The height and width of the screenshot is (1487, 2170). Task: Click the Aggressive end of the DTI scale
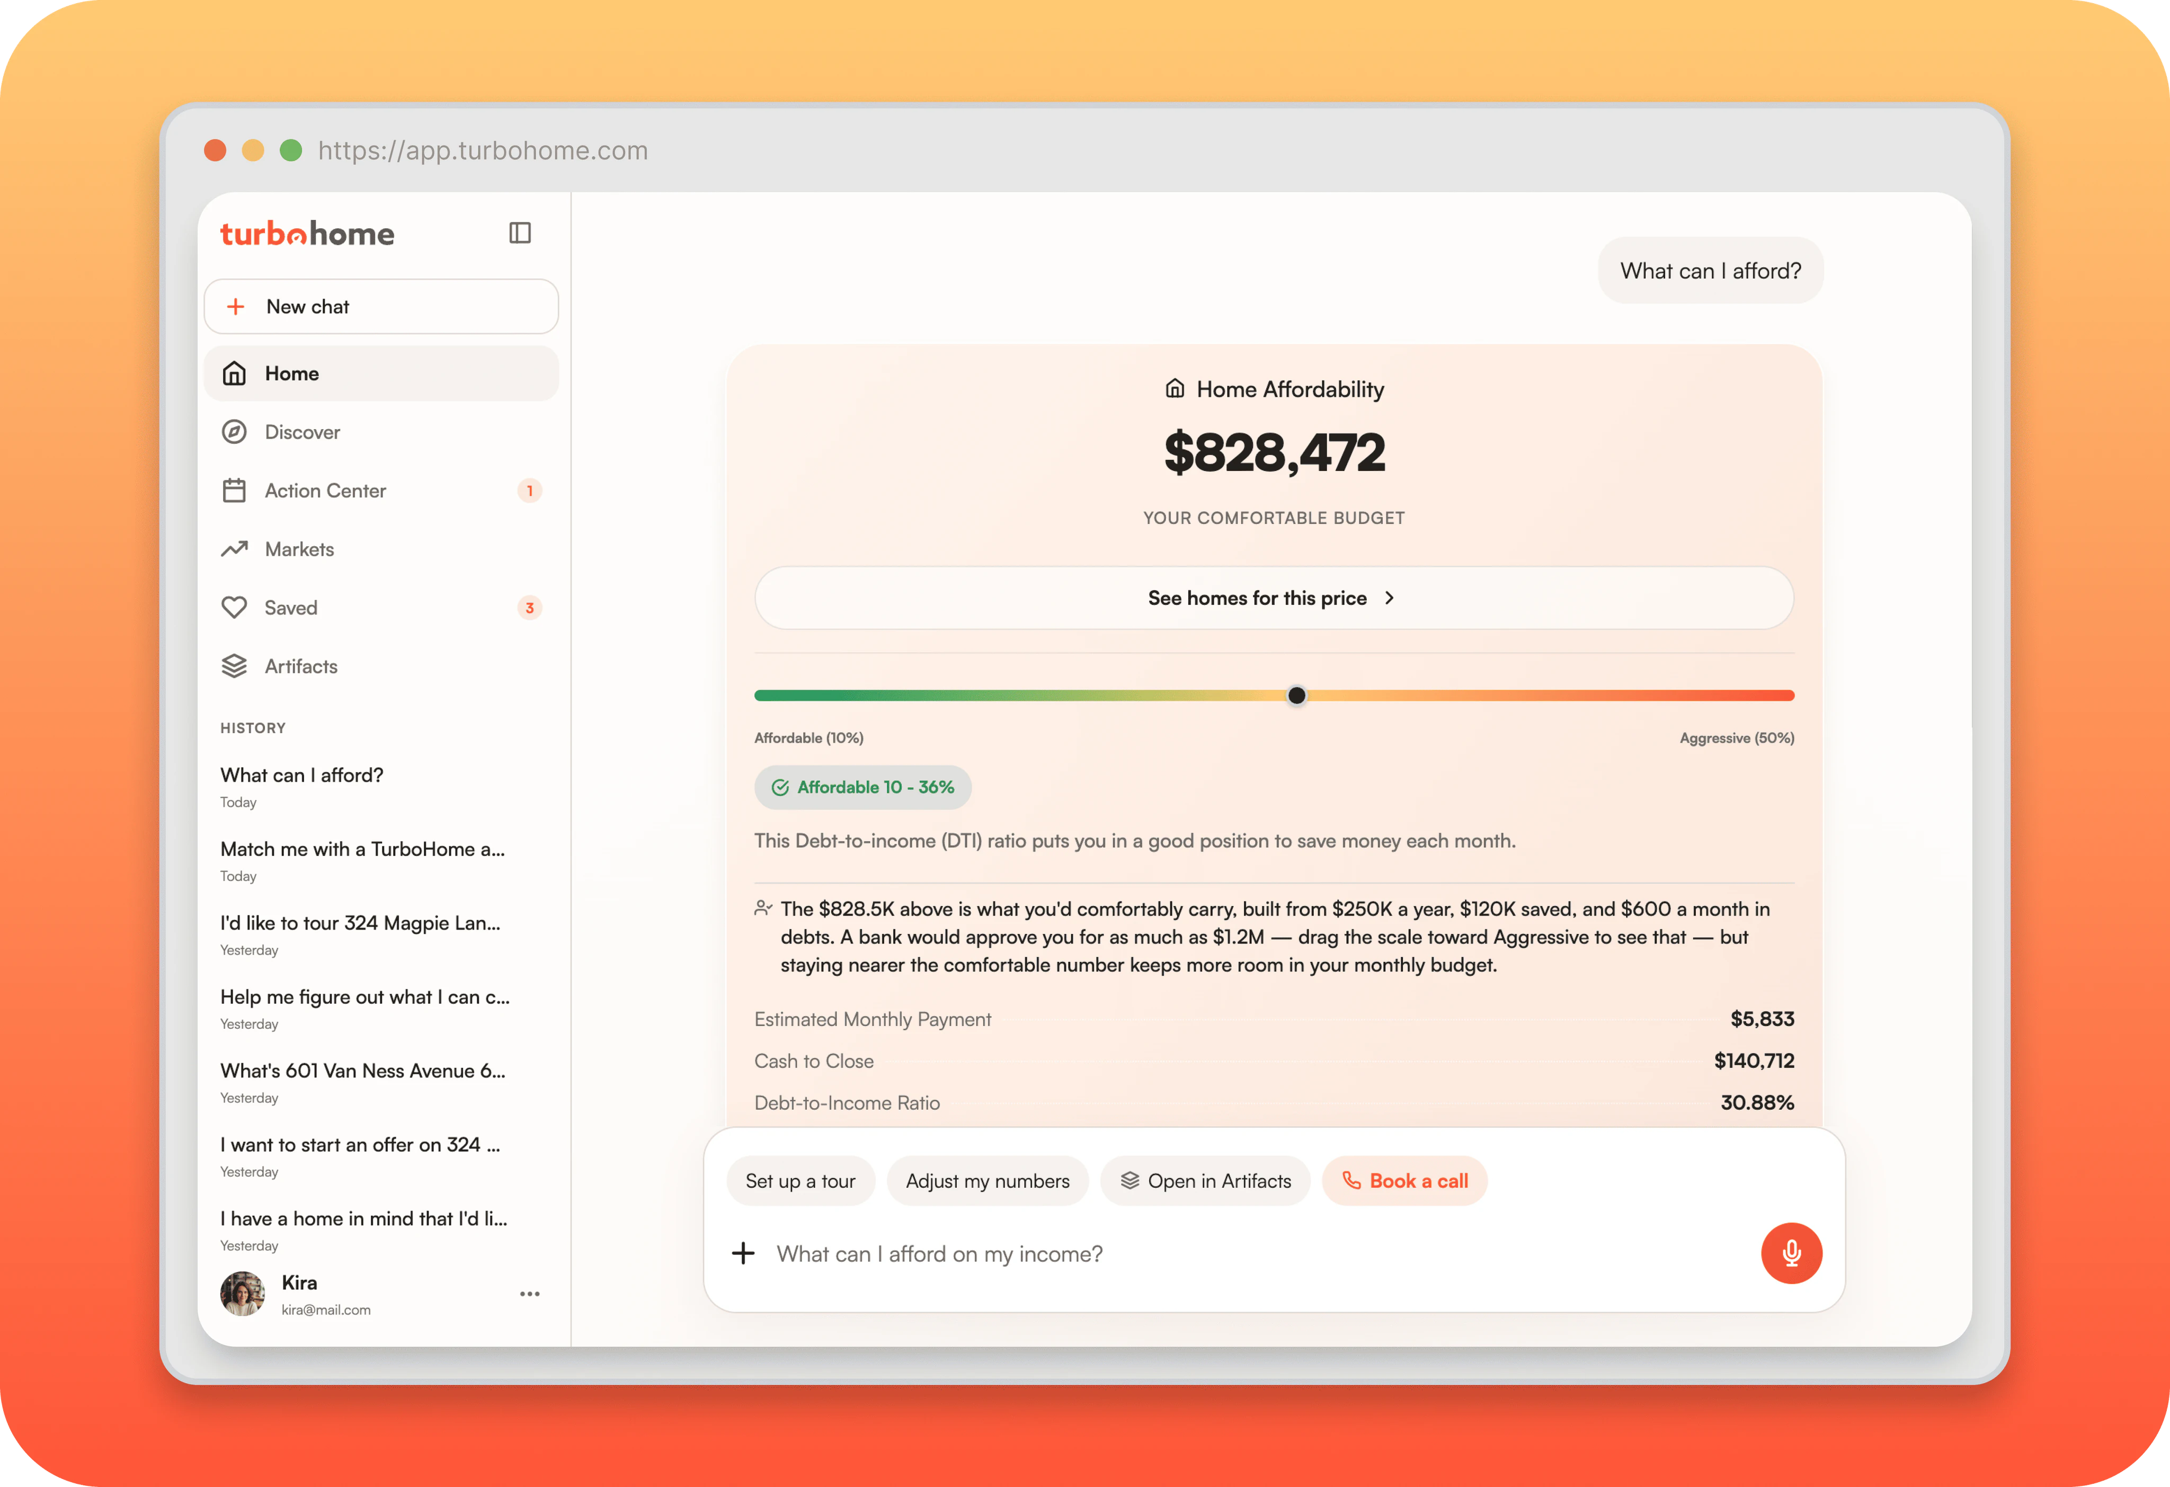point(1737,737)
